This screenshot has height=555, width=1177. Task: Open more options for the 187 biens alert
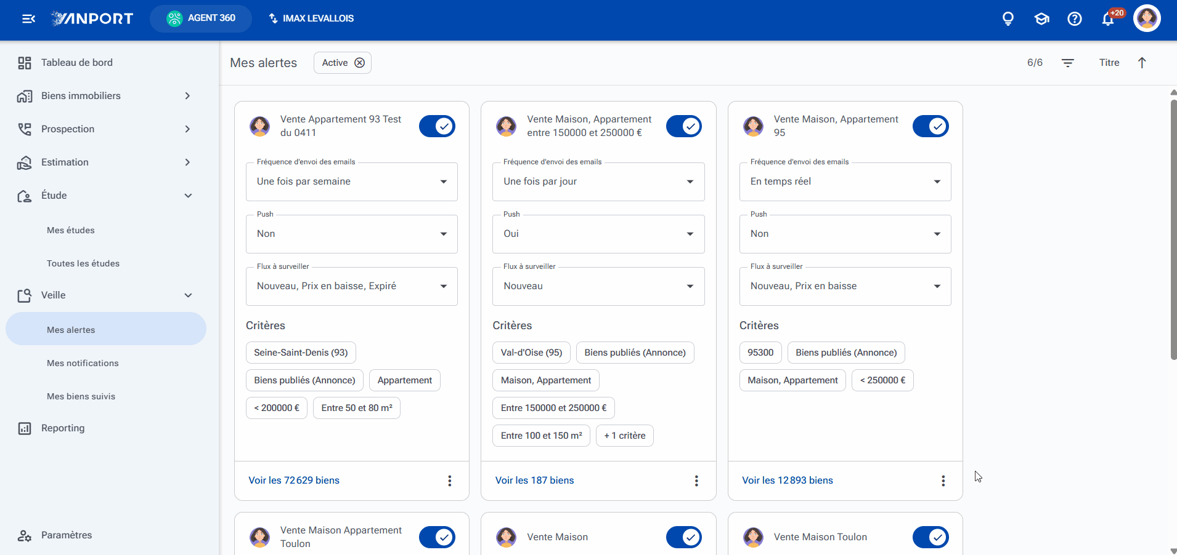696,481
